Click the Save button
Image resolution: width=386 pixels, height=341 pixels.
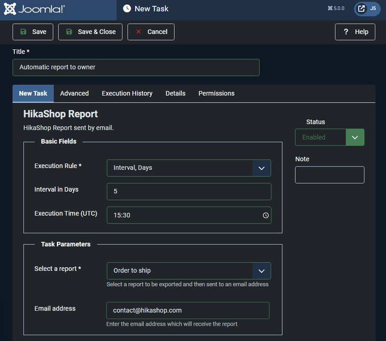click(33, 32)
